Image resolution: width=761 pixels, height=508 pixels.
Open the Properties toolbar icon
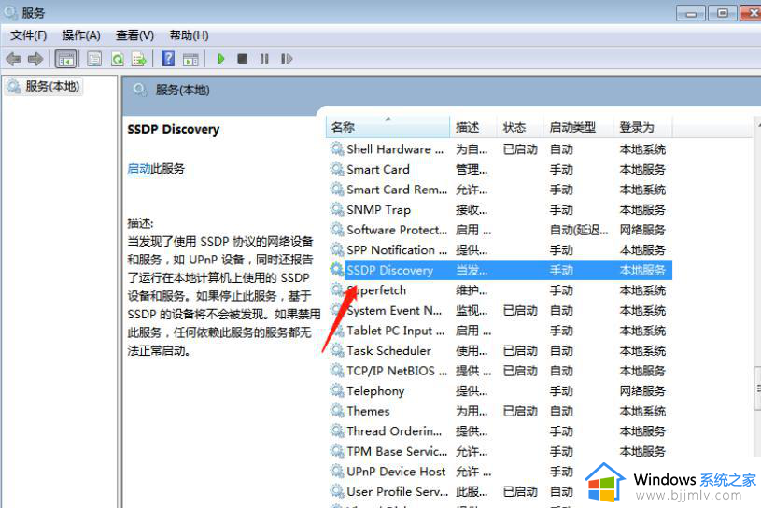coord(93,59)
